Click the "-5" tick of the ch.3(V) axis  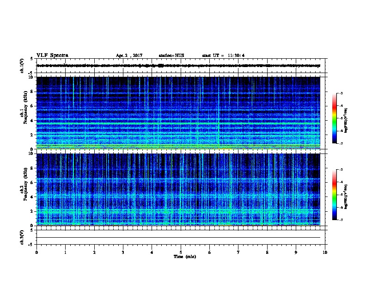point(31,245)
